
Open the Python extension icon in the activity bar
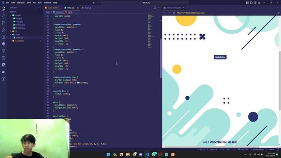coord(4,44)
